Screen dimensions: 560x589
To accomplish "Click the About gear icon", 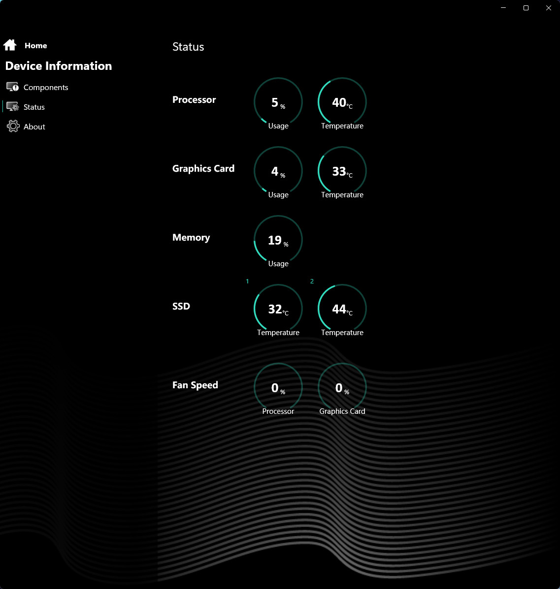I will 13,126.
